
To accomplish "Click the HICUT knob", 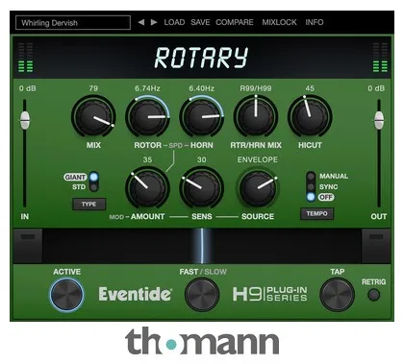I will (310, 117).
